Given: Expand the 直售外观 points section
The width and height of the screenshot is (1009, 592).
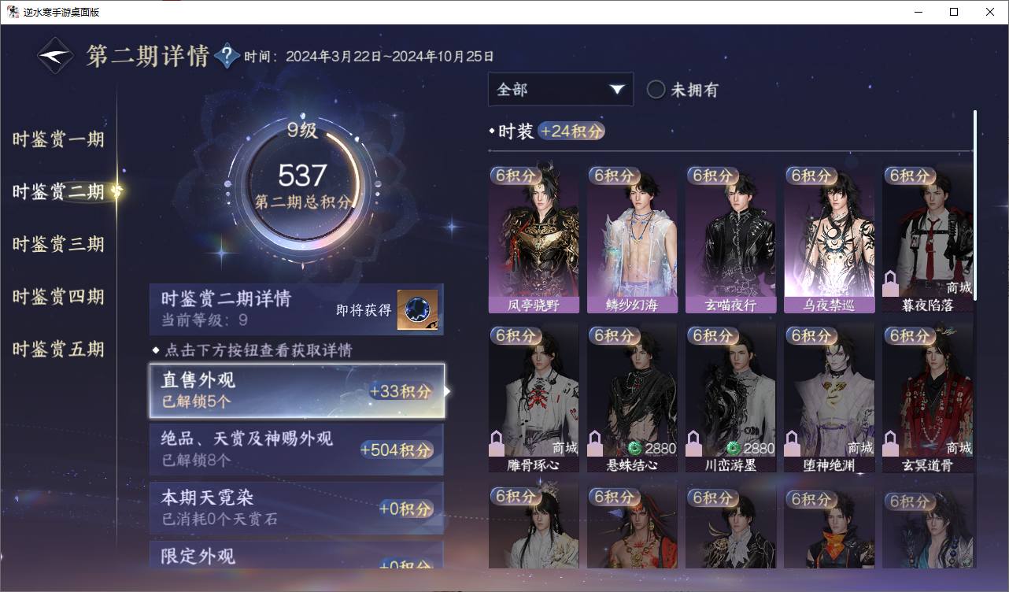Looking at the screenshot, I should (x=297, y=390).
